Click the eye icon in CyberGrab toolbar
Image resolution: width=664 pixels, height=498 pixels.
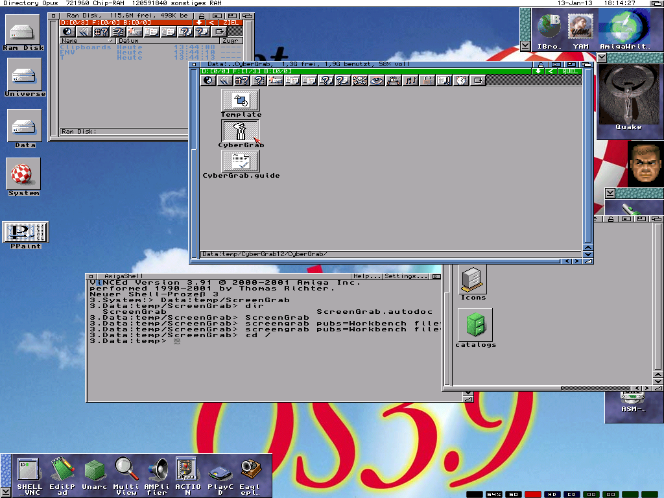coord(377,80)
